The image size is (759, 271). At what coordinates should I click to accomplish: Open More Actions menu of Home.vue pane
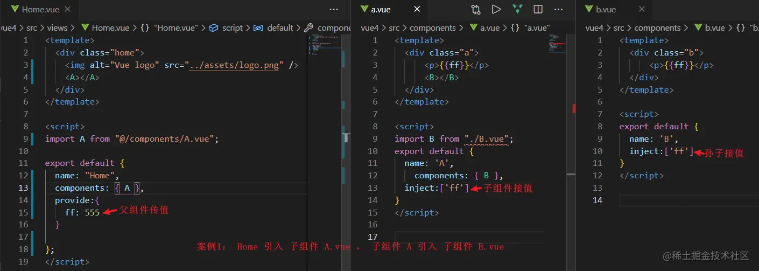pyautogui.click(x=334, y=9)
